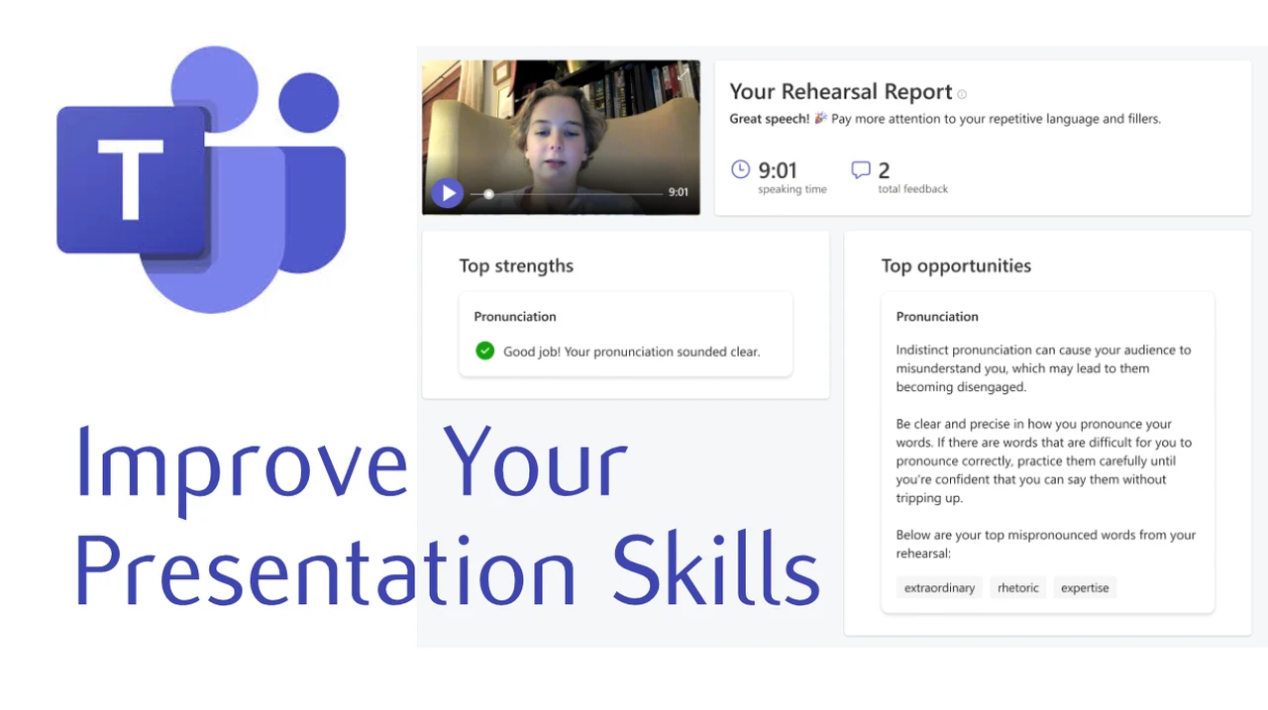This screenshot has height=710, width=1268.
Task: Click the info icon beside Your Rehearsal Report
Action: pyautogui.click(x=962, y=94)
